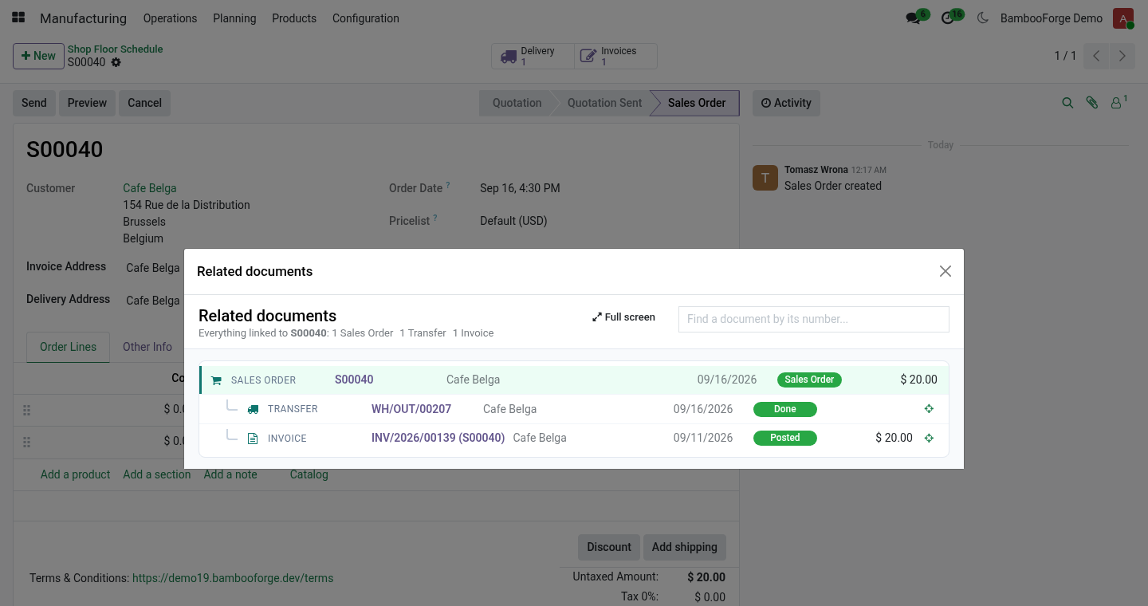Screen dimensions: 1148x606
Task: Click the New record button
Action: tap(38, 56)
